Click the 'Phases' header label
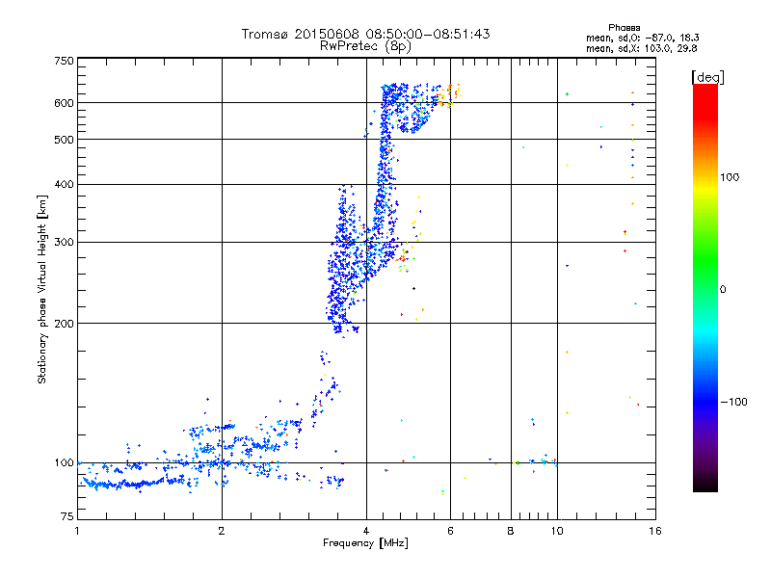This screenshot has height=578, width=771. pyautogui.click(x=624, y=28)
